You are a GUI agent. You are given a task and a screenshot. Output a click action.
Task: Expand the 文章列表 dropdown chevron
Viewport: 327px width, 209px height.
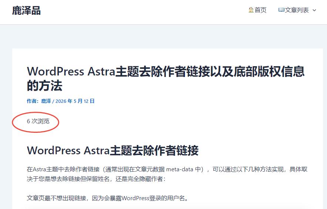(x=314, y=10)
